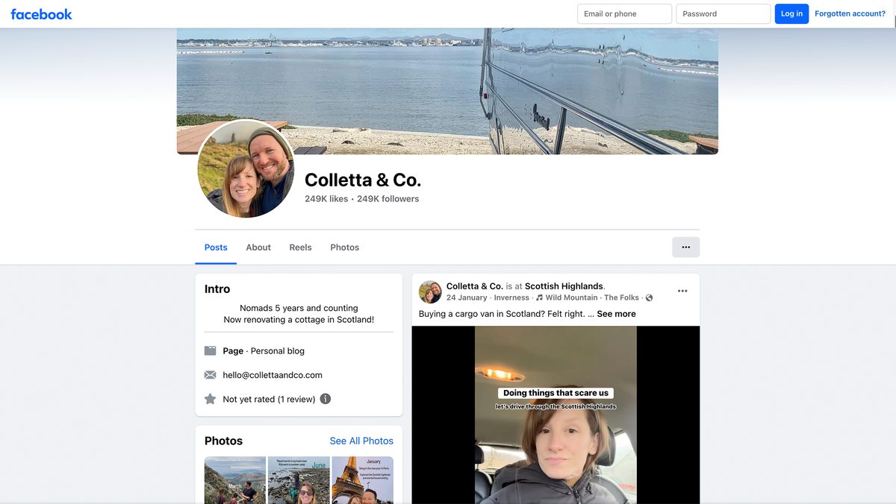Click the briefcase icon beside Page category
Image resolution: width=896 pixels, height=504 pixels.
tap(210, 350)
